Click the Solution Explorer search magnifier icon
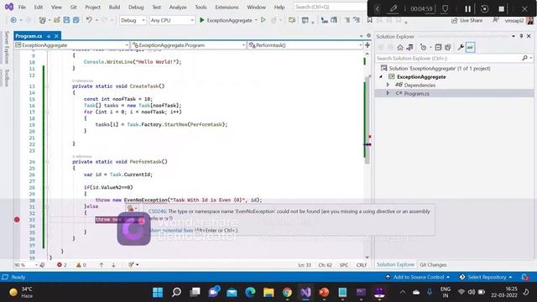This screenshot has height=302, width=537. coord(524,58)
